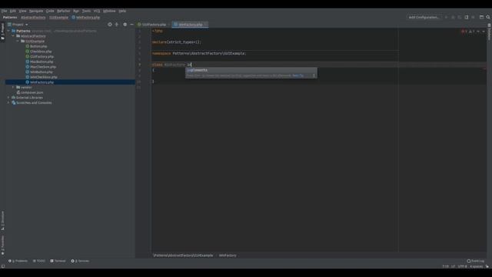Viewport: 492px width, 277px height.
Task: Select MacCheckbox.php in project tree
Action: tap(43, 67)
